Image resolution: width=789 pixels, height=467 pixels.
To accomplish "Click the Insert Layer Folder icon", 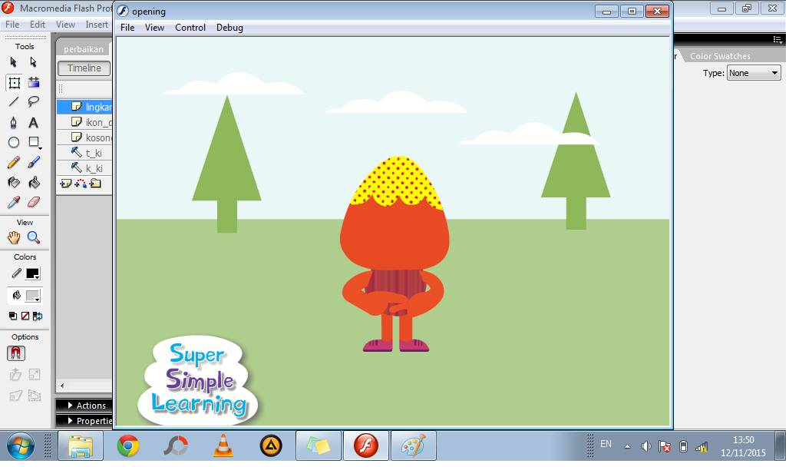I will coord(95,184).
